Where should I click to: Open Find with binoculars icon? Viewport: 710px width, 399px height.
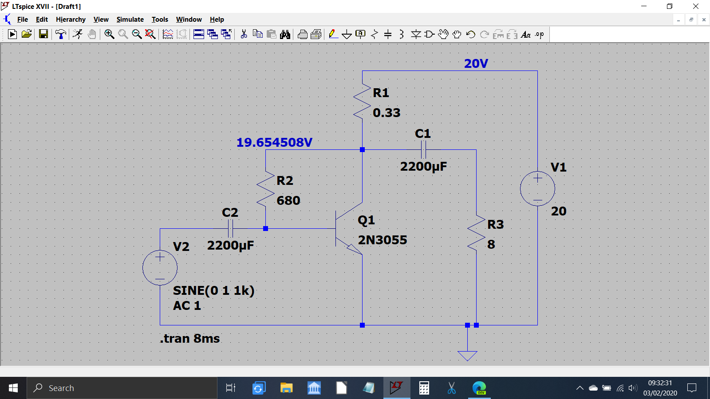[x=285, y=34]
